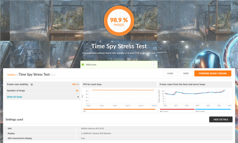Open the question mark help for Valid score
The width and height of the screenshot is (238, 143).
154,64
